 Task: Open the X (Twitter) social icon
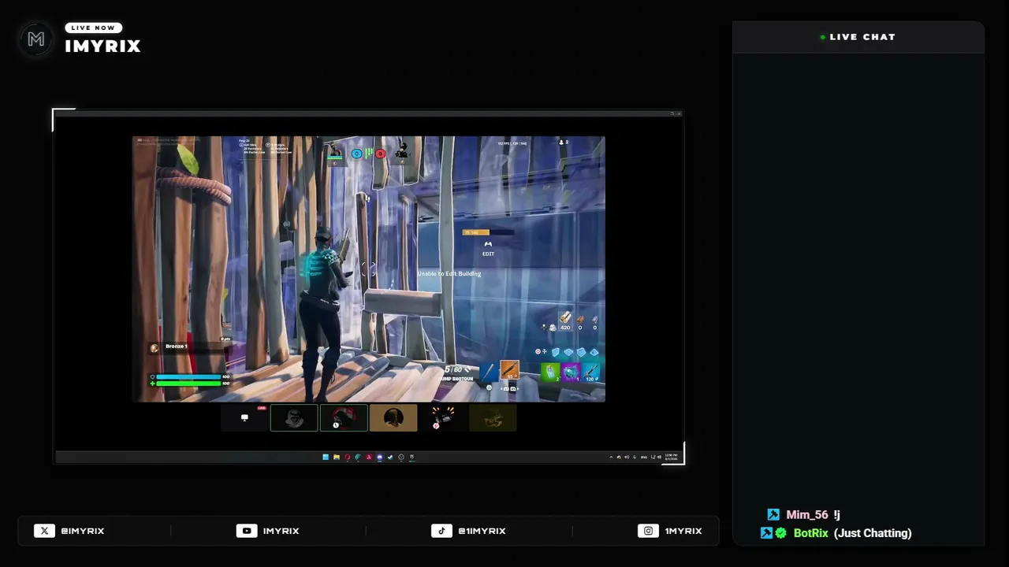tap(45, 531)
